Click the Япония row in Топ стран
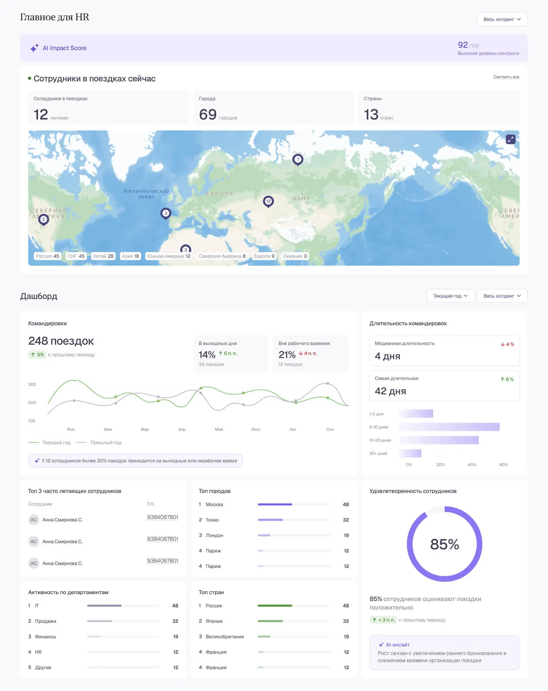The image size is (548, 691). pyautogui.click(x=274, y=621)
